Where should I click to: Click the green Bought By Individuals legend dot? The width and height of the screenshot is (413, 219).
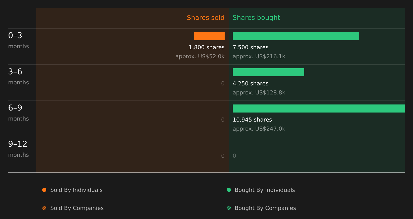coord(229,190)
